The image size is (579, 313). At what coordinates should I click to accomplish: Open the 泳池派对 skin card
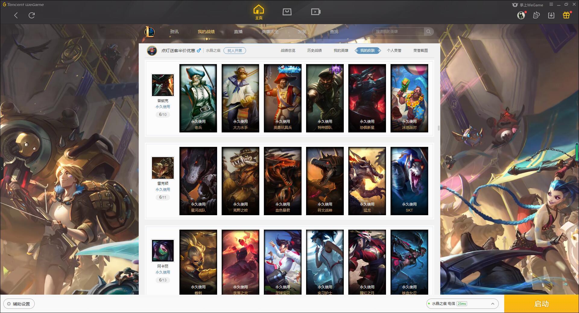point(409,98)
